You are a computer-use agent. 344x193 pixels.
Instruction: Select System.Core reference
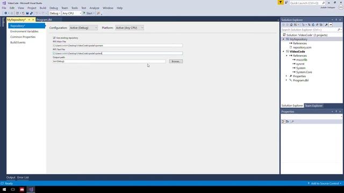pos(304,72)
